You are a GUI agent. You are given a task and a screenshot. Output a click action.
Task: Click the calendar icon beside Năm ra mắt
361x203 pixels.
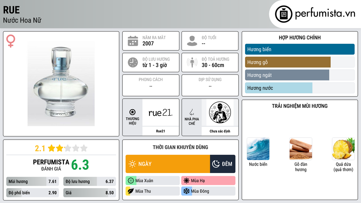(133, 41)
